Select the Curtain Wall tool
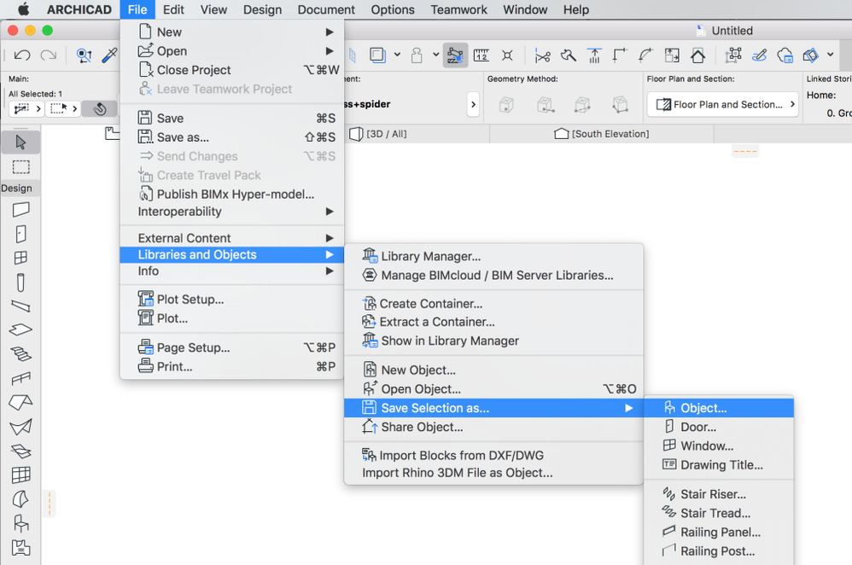The width and height of the screenshot is (852, 565). [20, 475]
